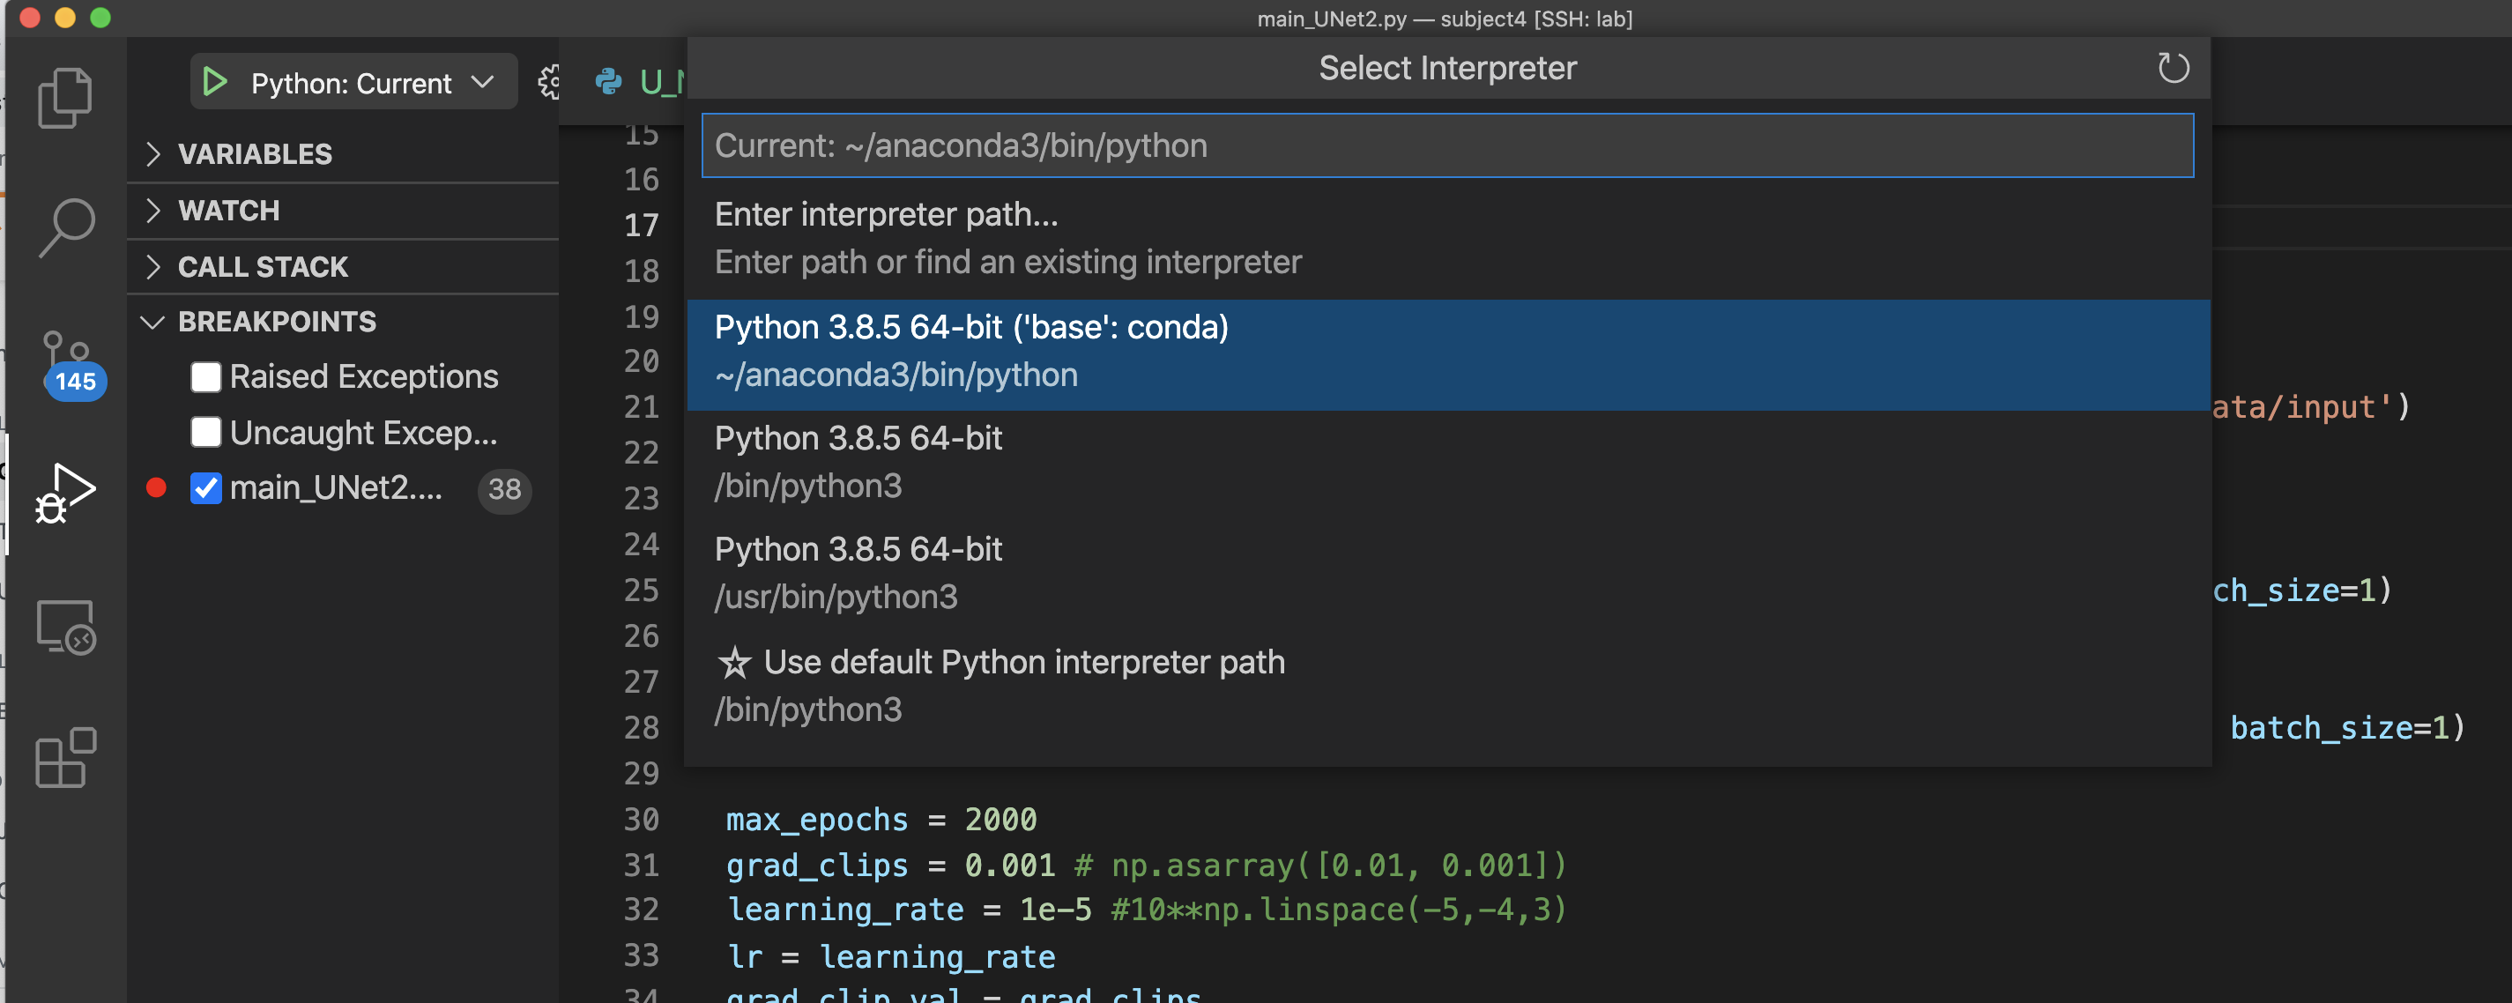Image resolution: width=2512 pixels, height=1003 pixels.
Task: Focus the interpreter search input field
Action: click(1447, 146)
